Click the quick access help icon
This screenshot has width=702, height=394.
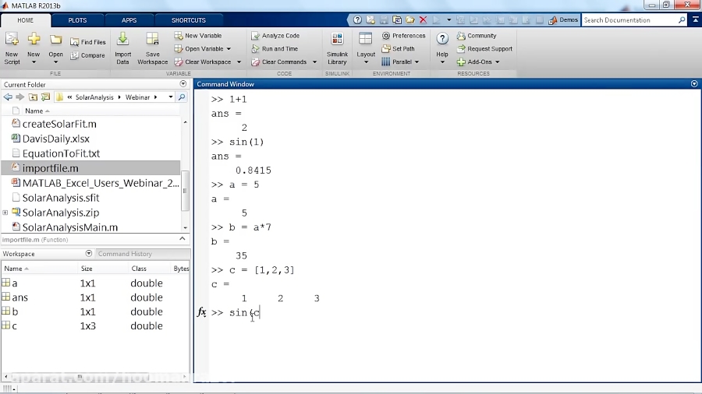[356, 20]
